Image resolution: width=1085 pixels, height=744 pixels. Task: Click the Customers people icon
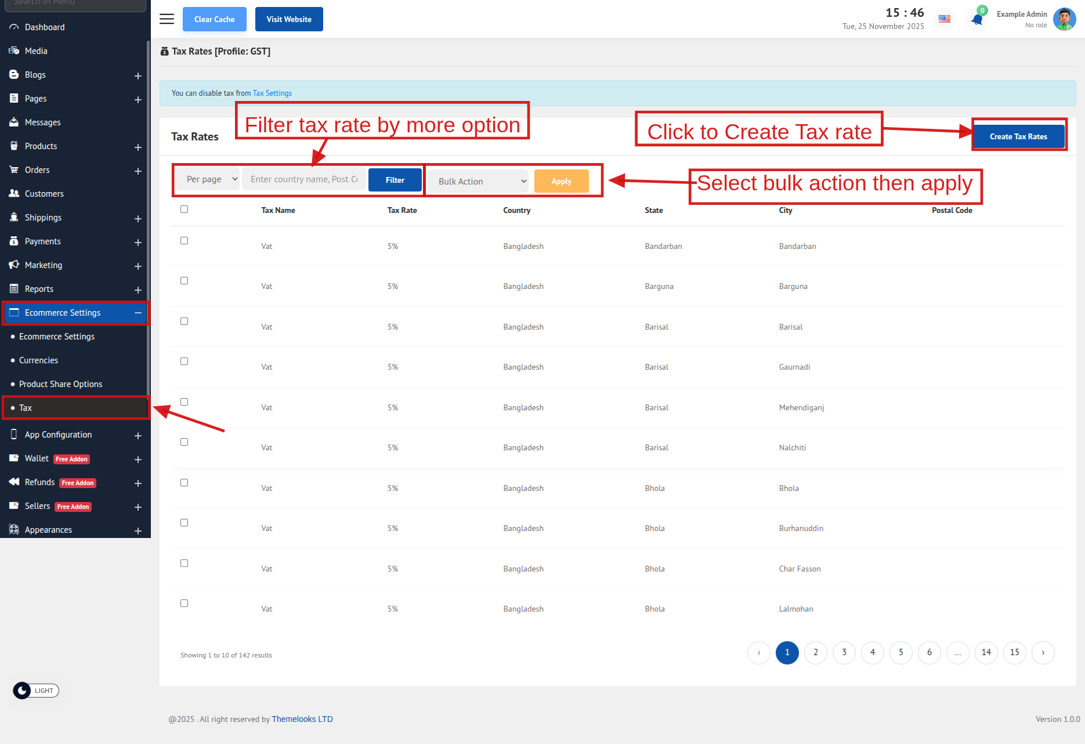[x=14, y=194]
